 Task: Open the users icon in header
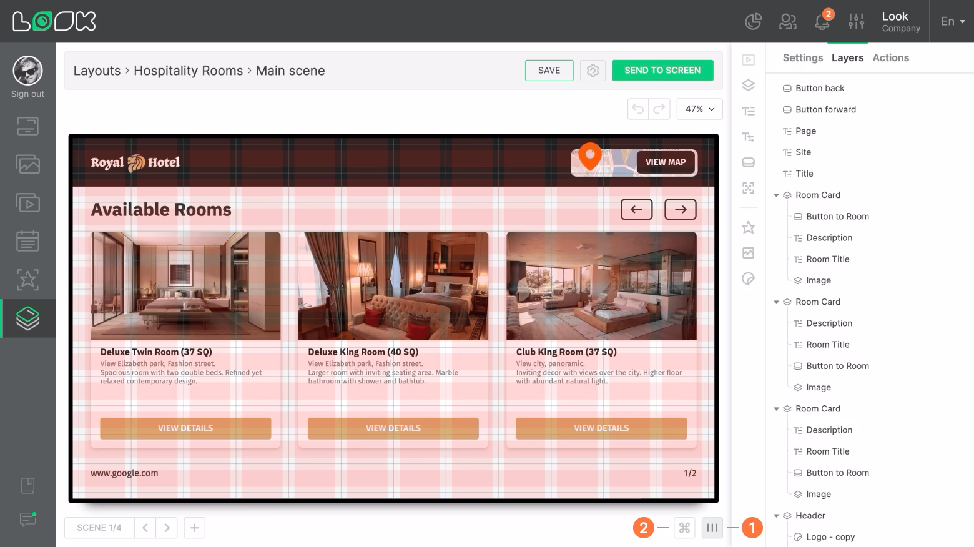pyautogui.click(x=788, y=22)
